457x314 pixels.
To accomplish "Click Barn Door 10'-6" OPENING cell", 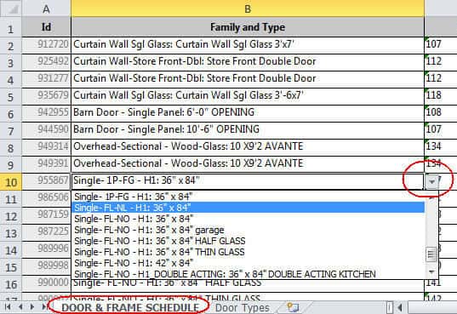I will point(248,129).
